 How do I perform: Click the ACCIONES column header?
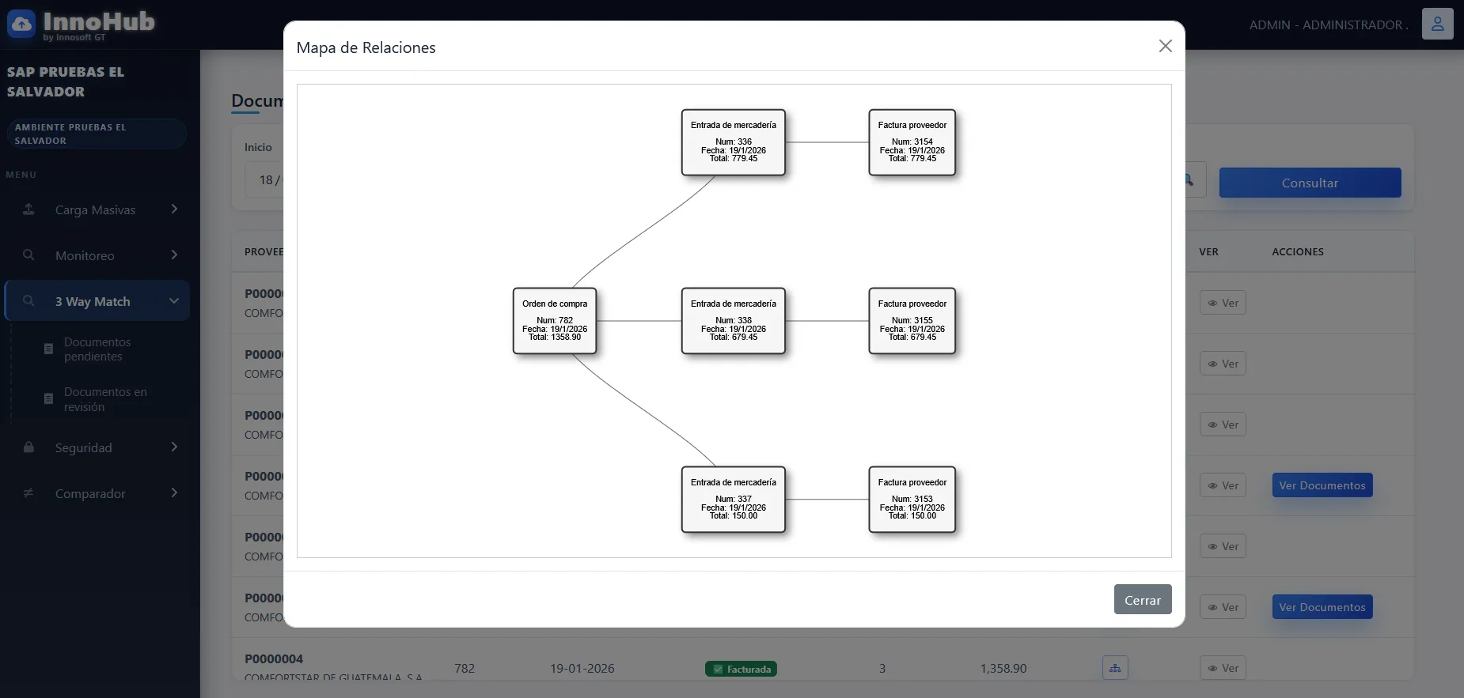[x=1298, y=252]
